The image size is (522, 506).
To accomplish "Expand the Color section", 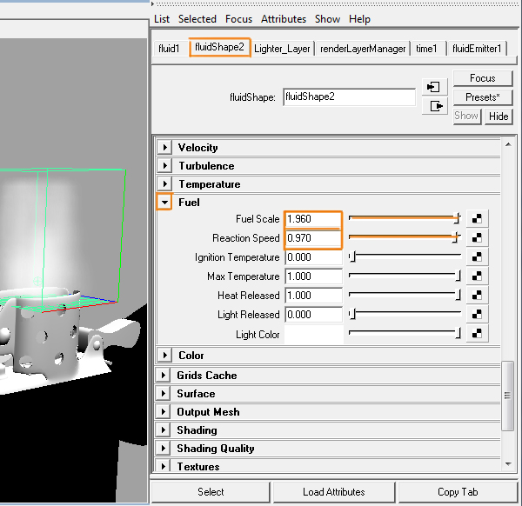I will click(164, 356).
